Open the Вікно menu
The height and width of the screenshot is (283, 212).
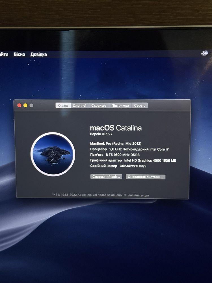click(x=20, y=54)
